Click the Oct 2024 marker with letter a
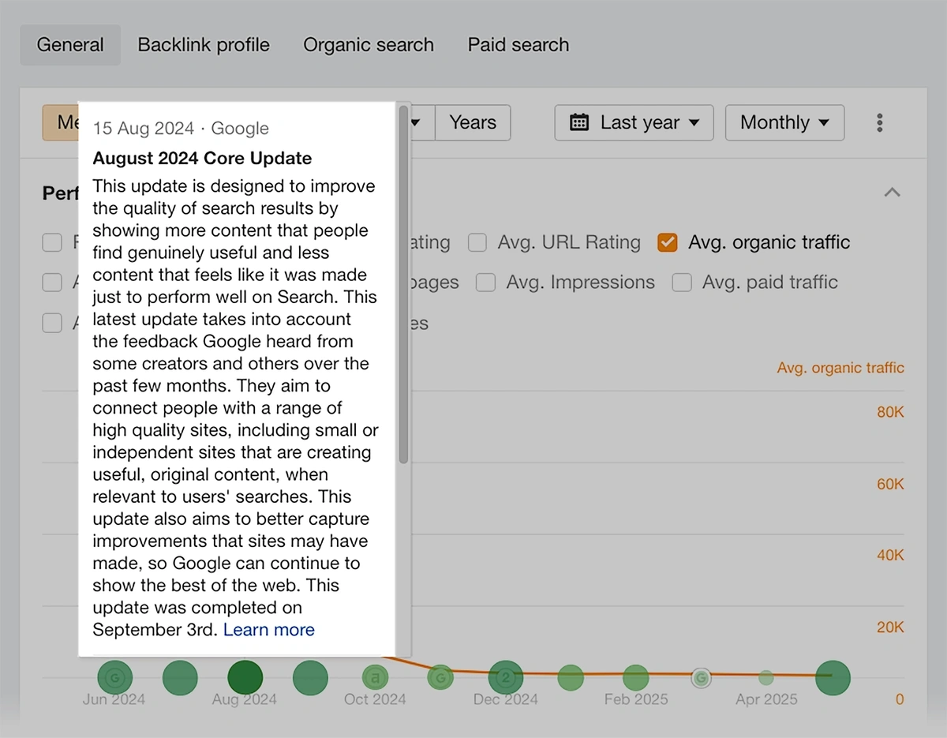Viewport: 947px width, 738px height. tap(375, 677)
